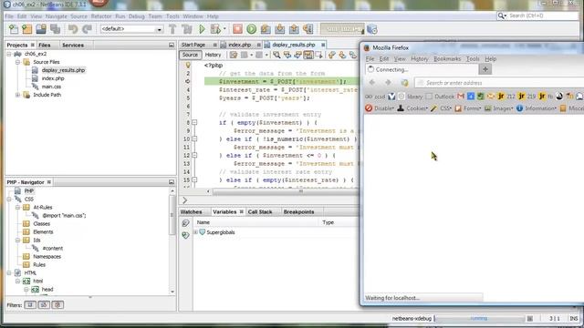Click the New File toolbar icon
This screenshot has height=328, width=584.
[x=14, y=29]
